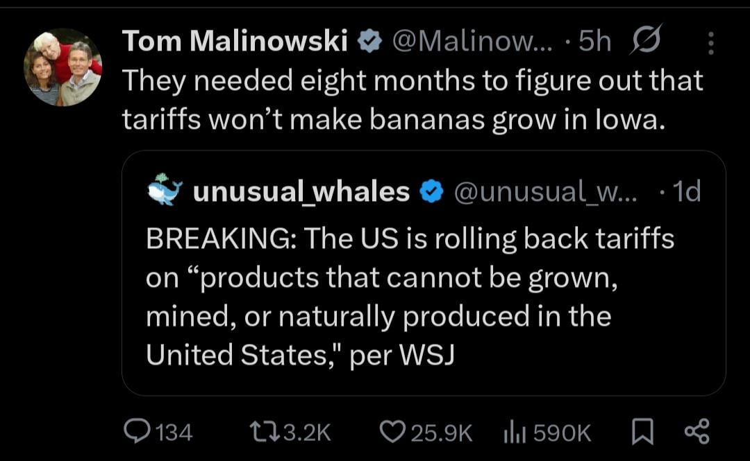The width and height of the screenshot is (750, 461).
Task: Repost using the retweet arrows icon
Action: pos(264,433)
